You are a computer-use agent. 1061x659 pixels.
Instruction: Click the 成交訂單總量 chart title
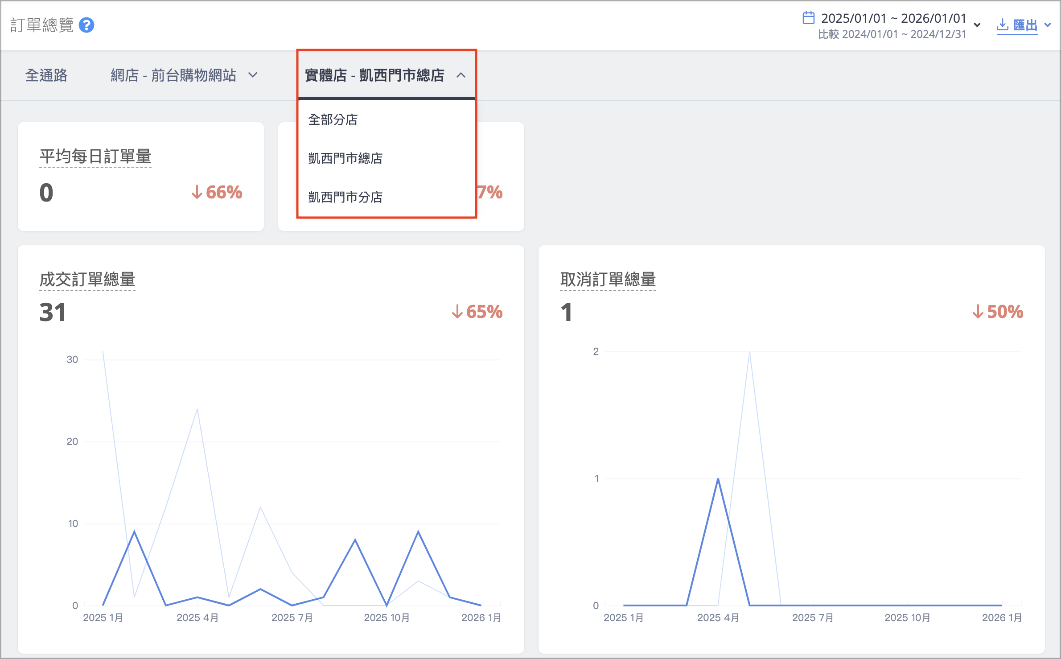87,280
